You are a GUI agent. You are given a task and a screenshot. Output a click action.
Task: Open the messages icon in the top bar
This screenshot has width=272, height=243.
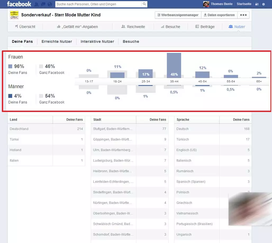click(43, 4)
